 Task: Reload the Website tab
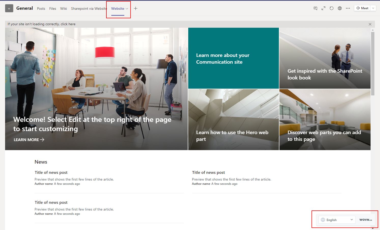pyautogui.click(x=331, y=8)
